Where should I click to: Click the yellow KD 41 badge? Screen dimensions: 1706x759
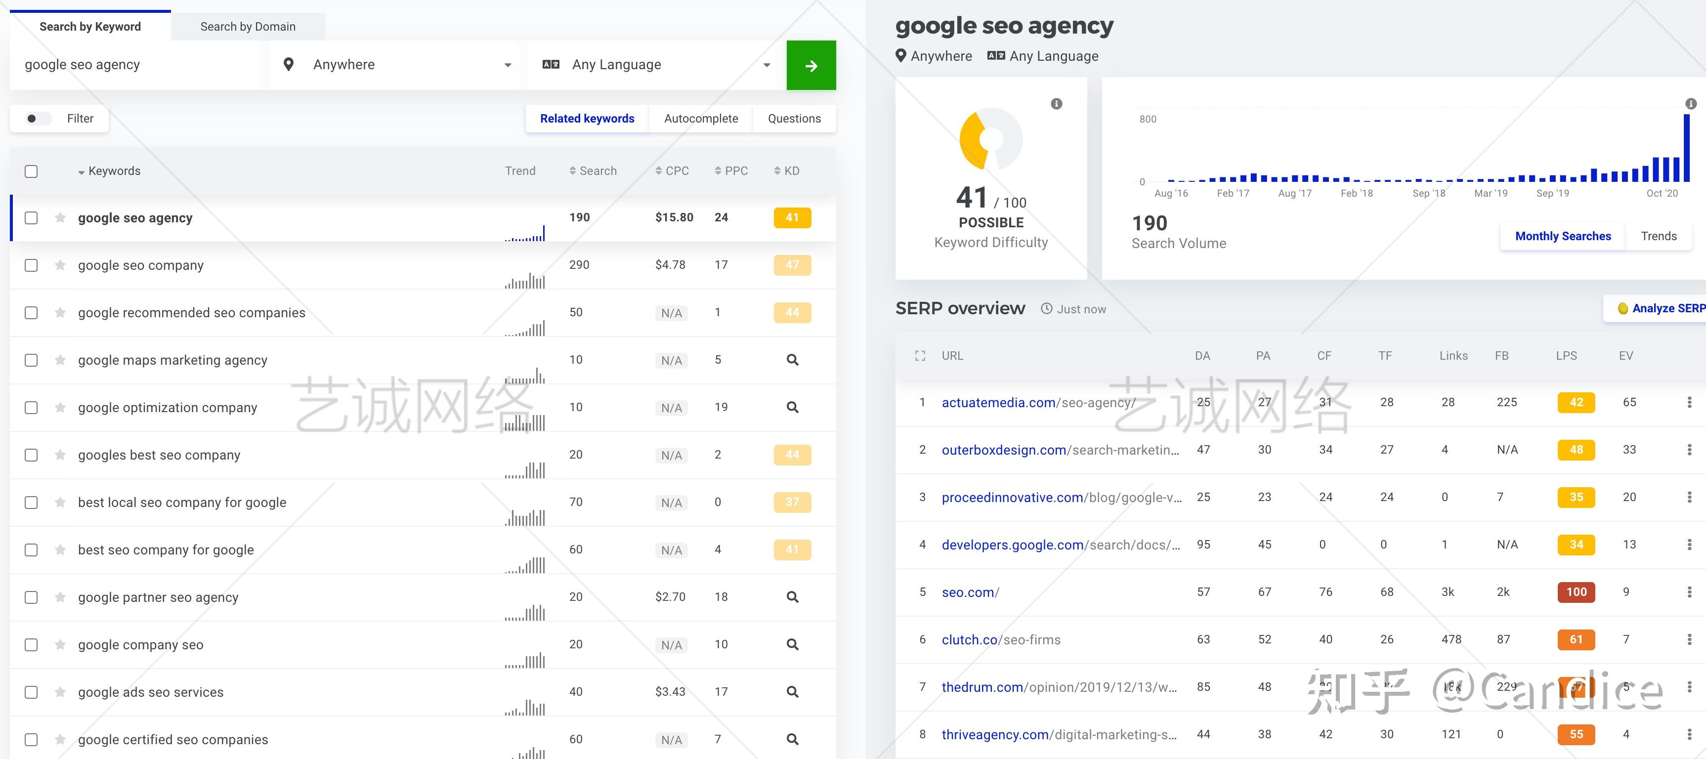tap(792, 218)
